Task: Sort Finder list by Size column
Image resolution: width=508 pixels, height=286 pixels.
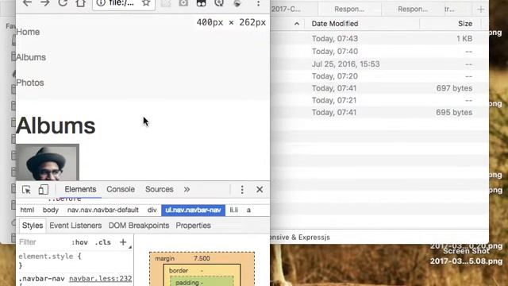Action: 465,24
